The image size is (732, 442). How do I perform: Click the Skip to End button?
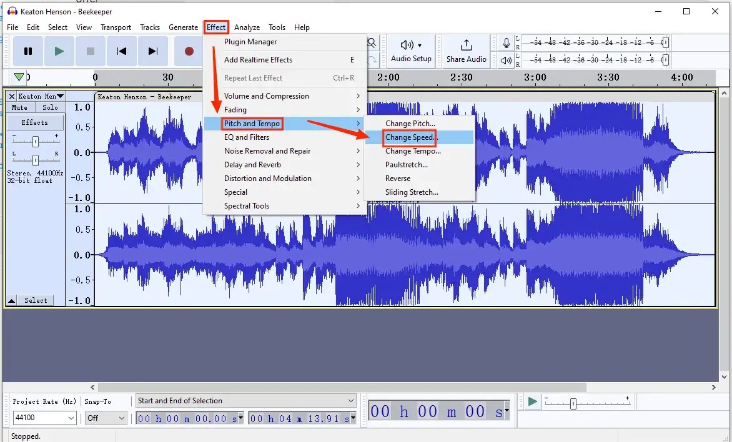[153, 51]
